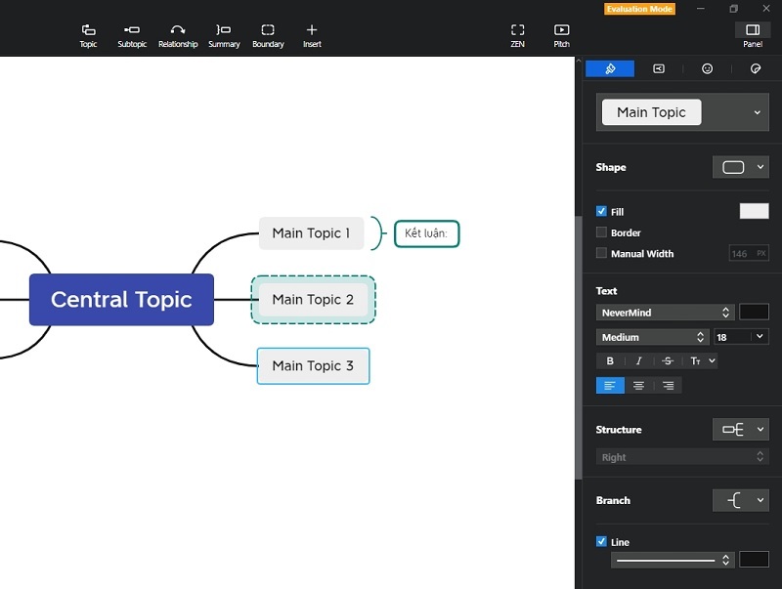782x589 pixels.
Task: Click the Topic tool icon
Action: coord(88,30)
